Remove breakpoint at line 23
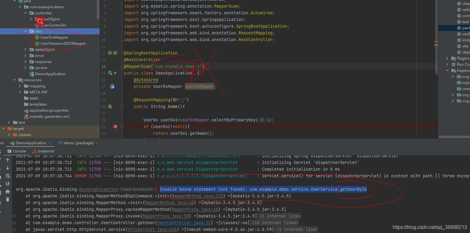470x233 pixels. (115, 127)
